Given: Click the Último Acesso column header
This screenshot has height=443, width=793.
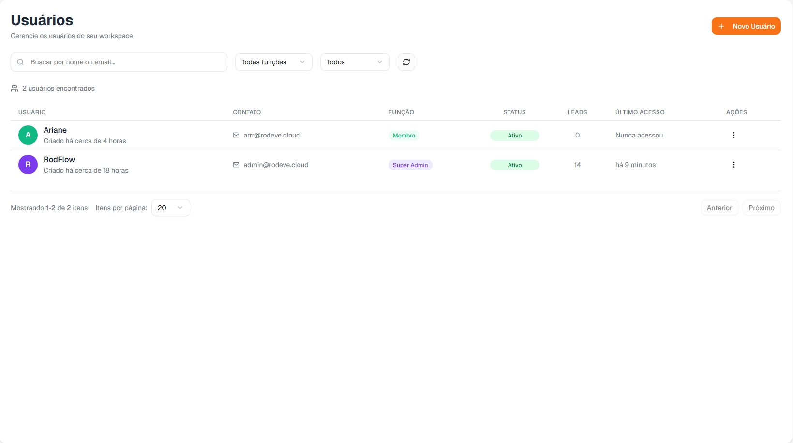Looking at the screenshot, I should [640, 112].
